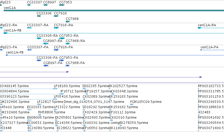Viewport: 224px width, 132px height.
Task: Select the SD02265.5prime EST feature
Action: (x=84, y=89)
